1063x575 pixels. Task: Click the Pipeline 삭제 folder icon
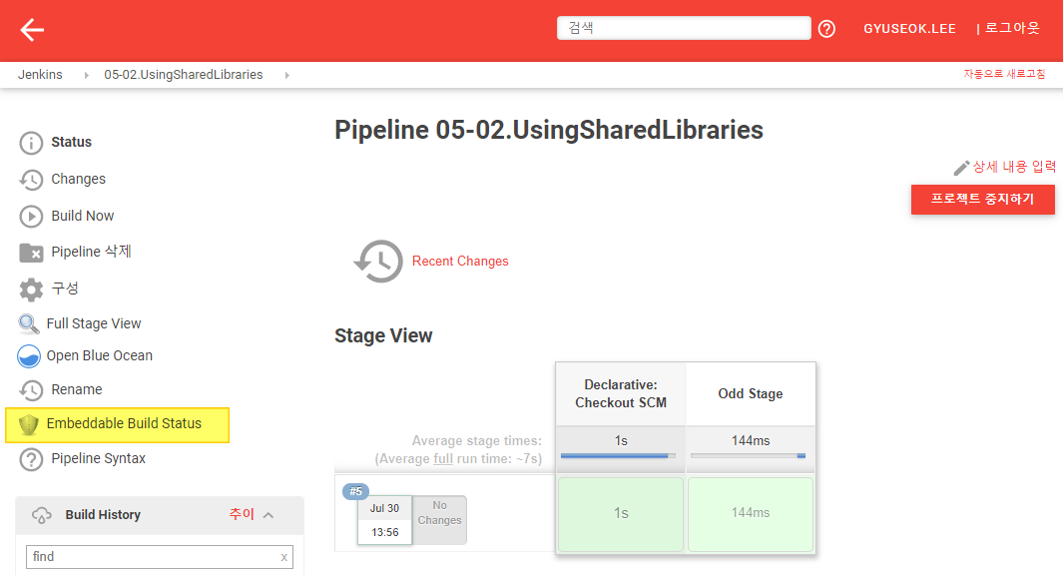point(32,253)
